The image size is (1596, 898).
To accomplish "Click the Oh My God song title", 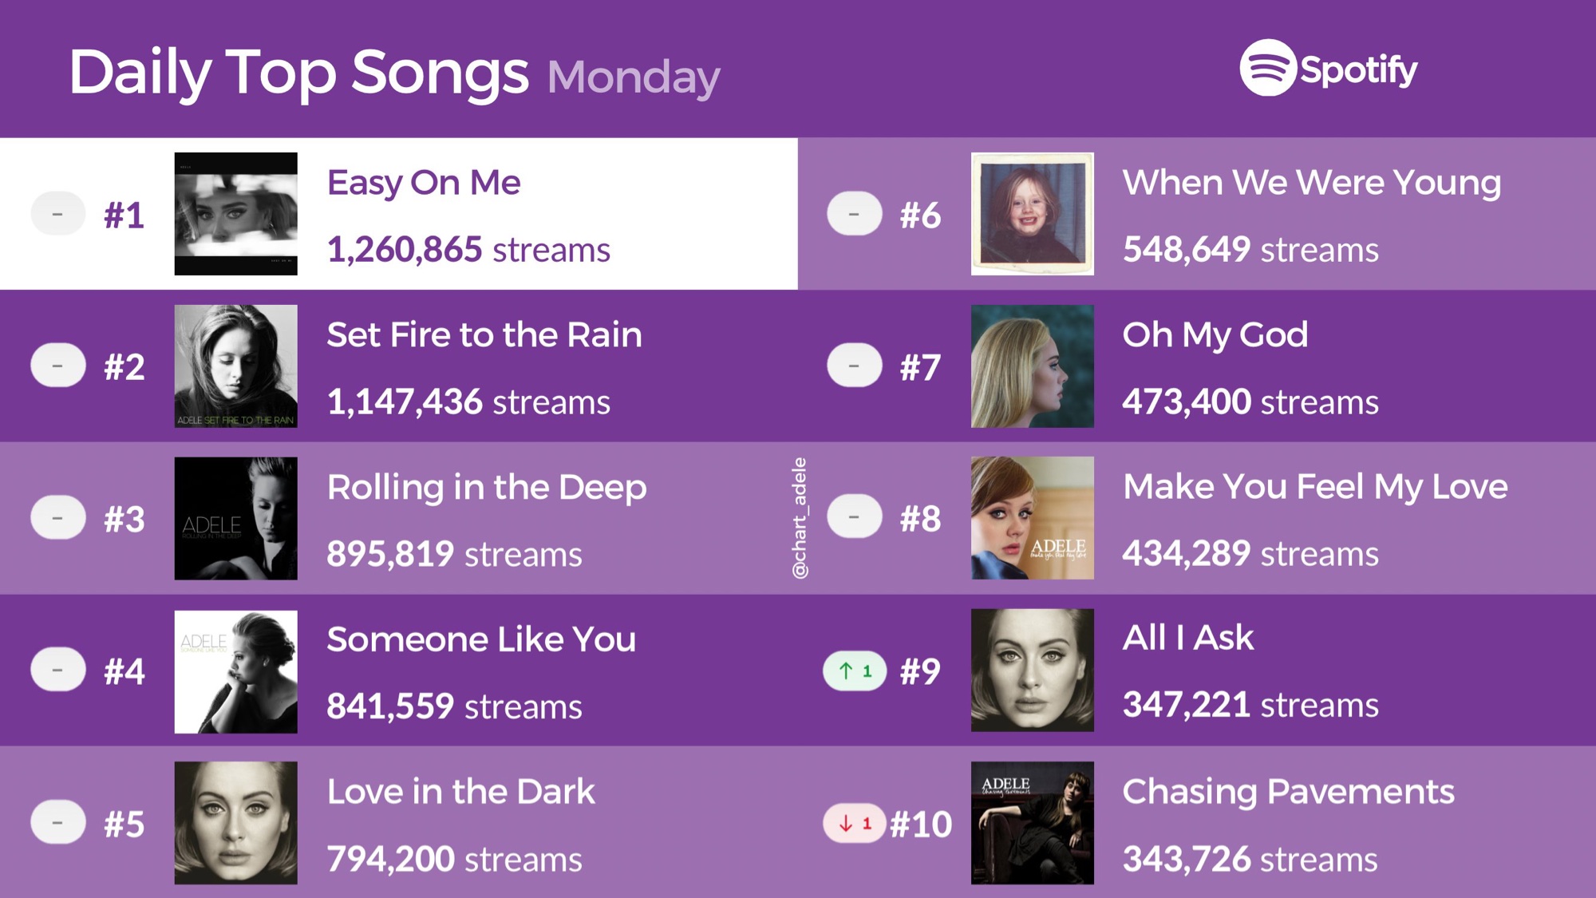I will pyautogui.click(x=1215, y=335).
